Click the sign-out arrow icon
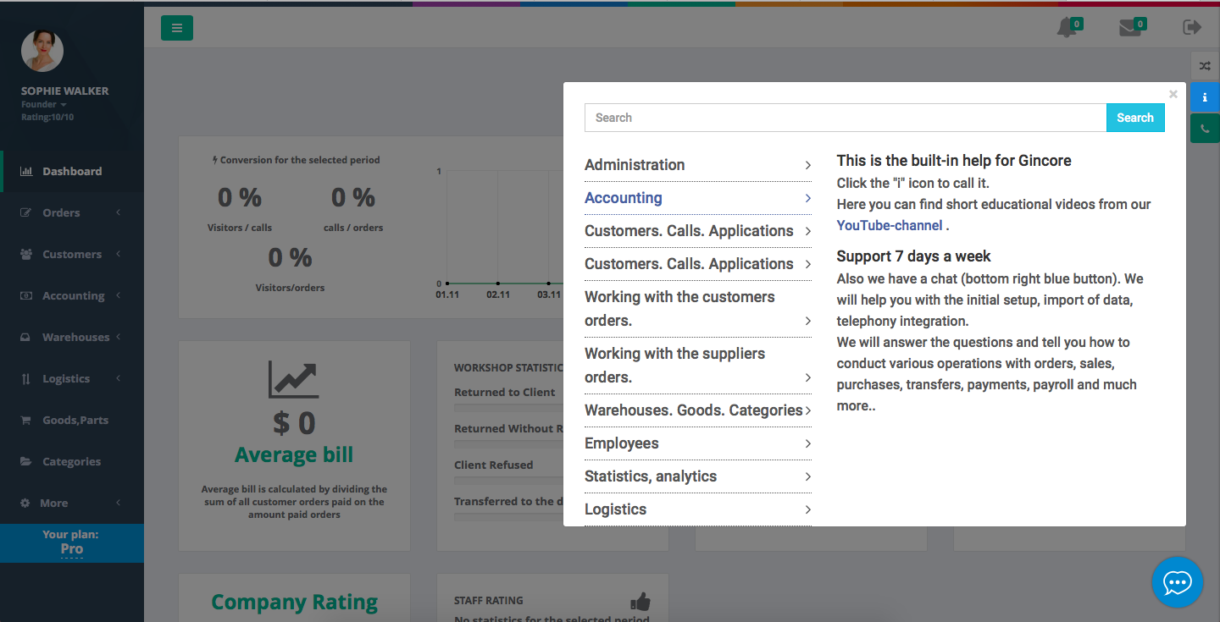Viewport: 1220px width, 622px height. click(1192, 28)
